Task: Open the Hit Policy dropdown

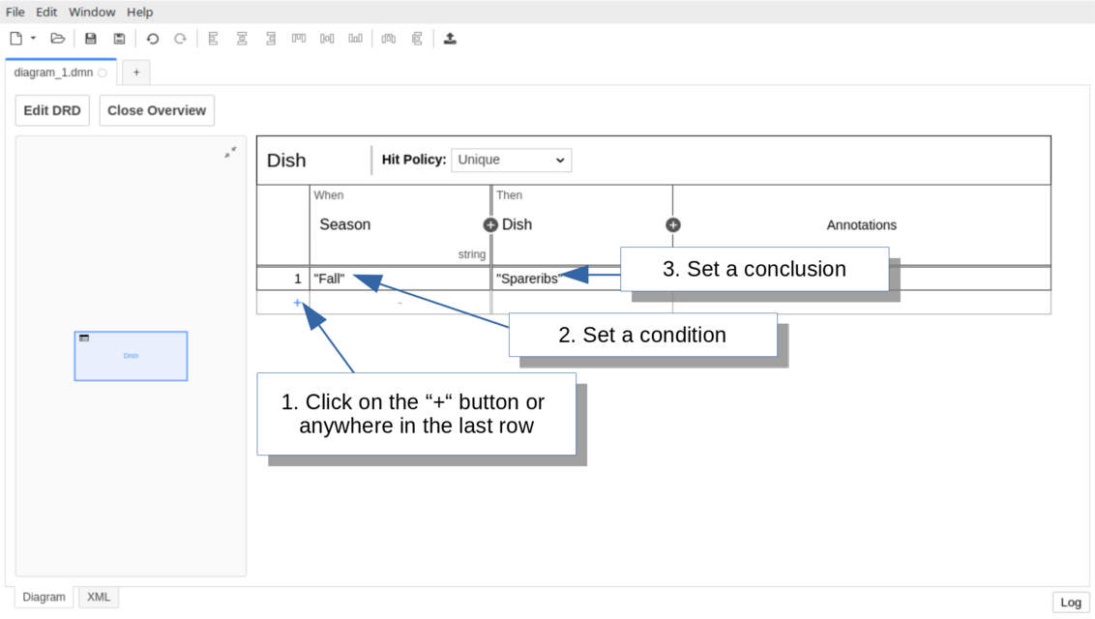Action: pyautogui.click(x=511, y=160)
